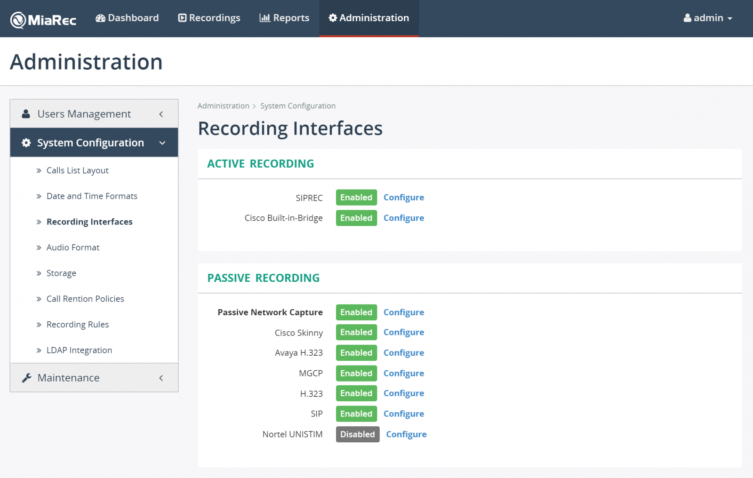
Task: Toggle the H.323 row Enabled badge
Action: 356,393
